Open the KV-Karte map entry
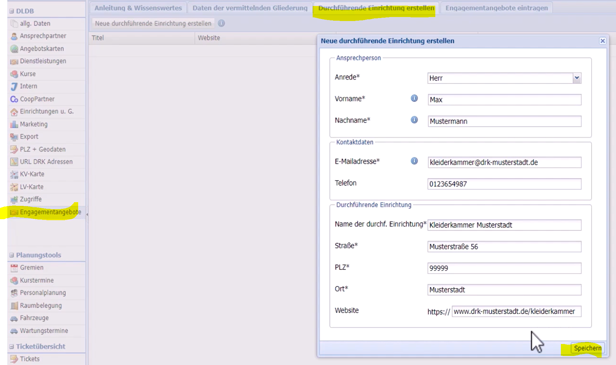616x365 pixels. click(x=32, y=174)
